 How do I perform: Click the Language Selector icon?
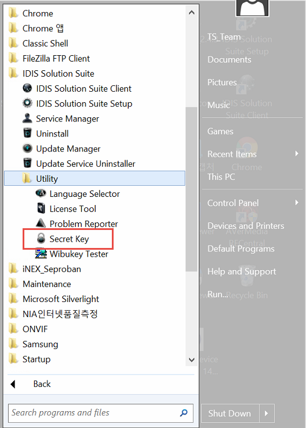pos(41,193)
